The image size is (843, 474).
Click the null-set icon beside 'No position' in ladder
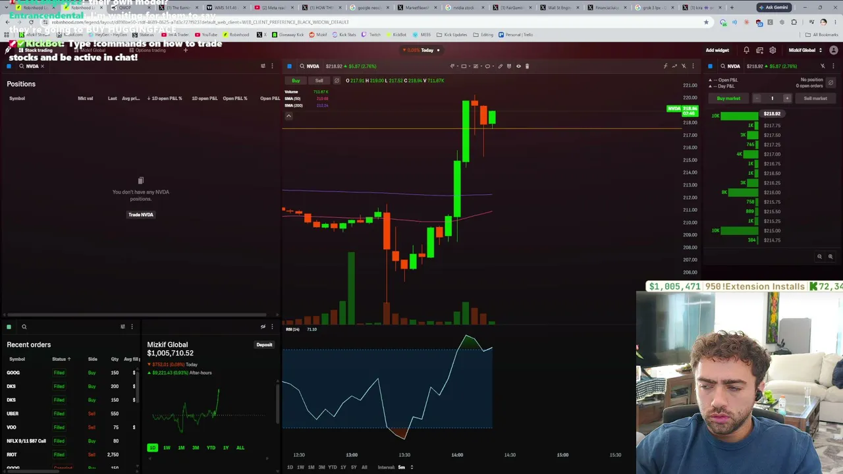click(x=830, y=83)
